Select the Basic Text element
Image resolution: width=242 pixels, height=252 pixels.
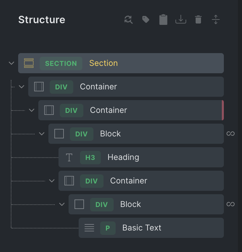[x=142, y=228]
